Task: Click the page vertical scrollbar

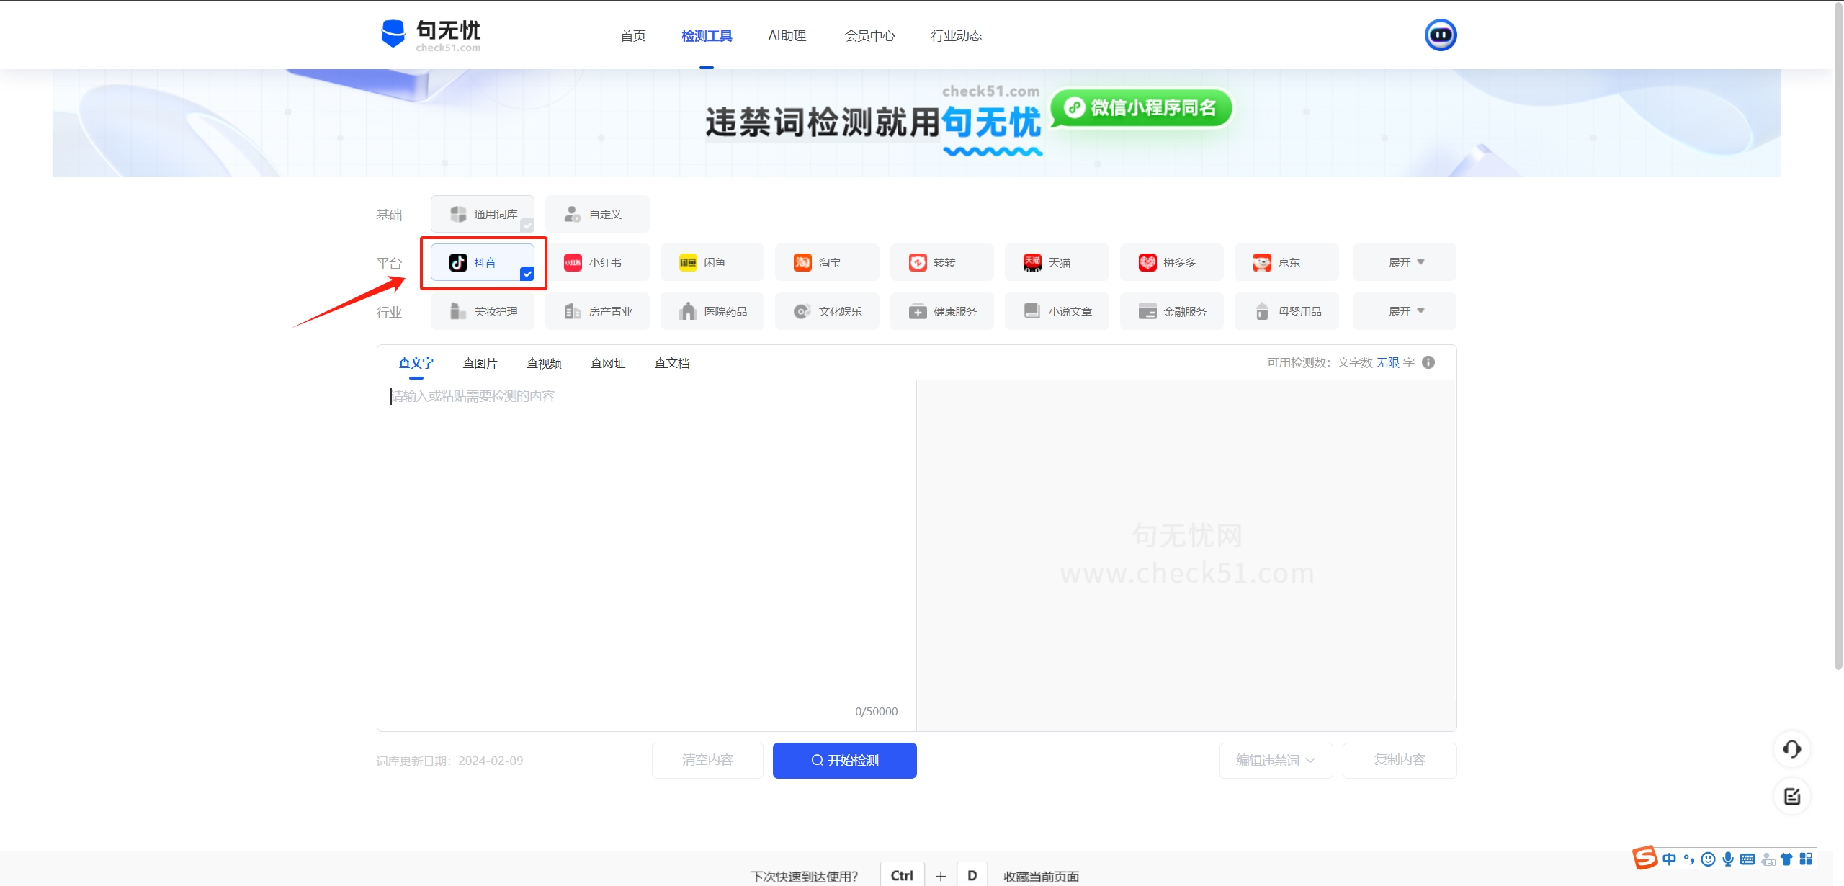Action: point(1838,335)
